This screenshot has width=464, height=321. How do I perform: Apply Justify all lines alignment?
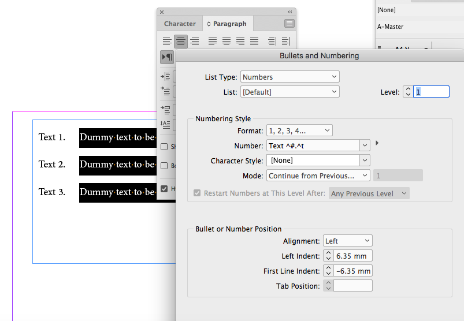[254, 41]
